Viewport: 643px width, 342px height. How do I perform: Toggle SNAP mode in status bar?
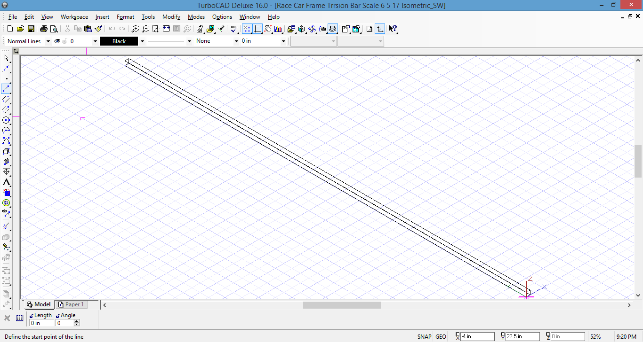(x=424, y=336)
